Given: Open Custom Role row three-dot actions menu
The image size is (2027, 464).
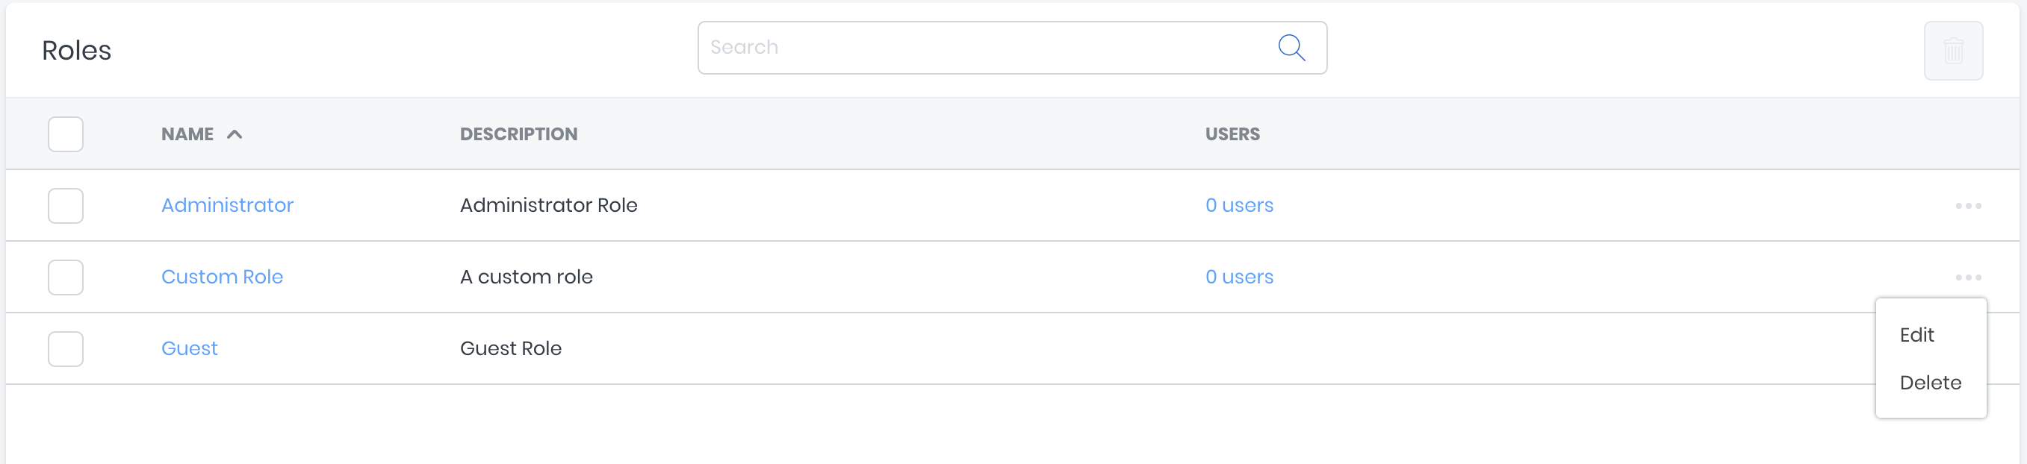Looking at the screenshot, I should (1967, 278).
